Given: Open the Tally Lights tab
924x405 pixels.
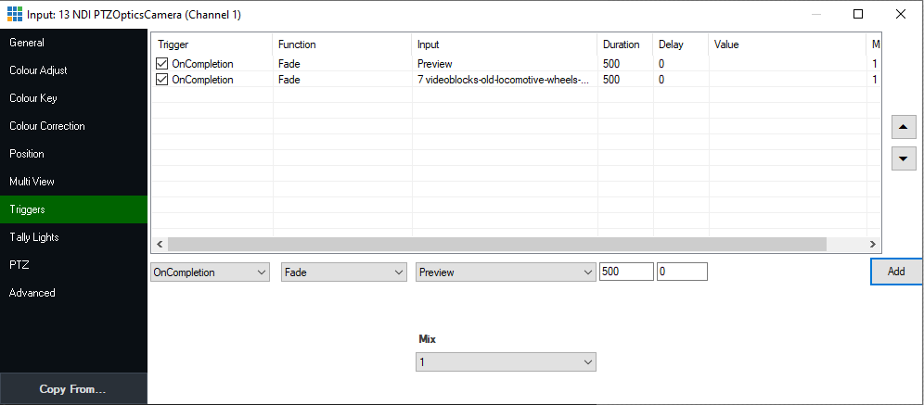Looking at the screenshot, I should [x=73, y=237].
